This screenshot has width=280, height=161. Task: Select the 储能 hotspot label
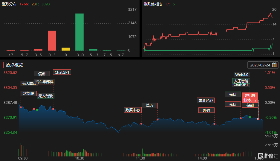coord(250,105)
